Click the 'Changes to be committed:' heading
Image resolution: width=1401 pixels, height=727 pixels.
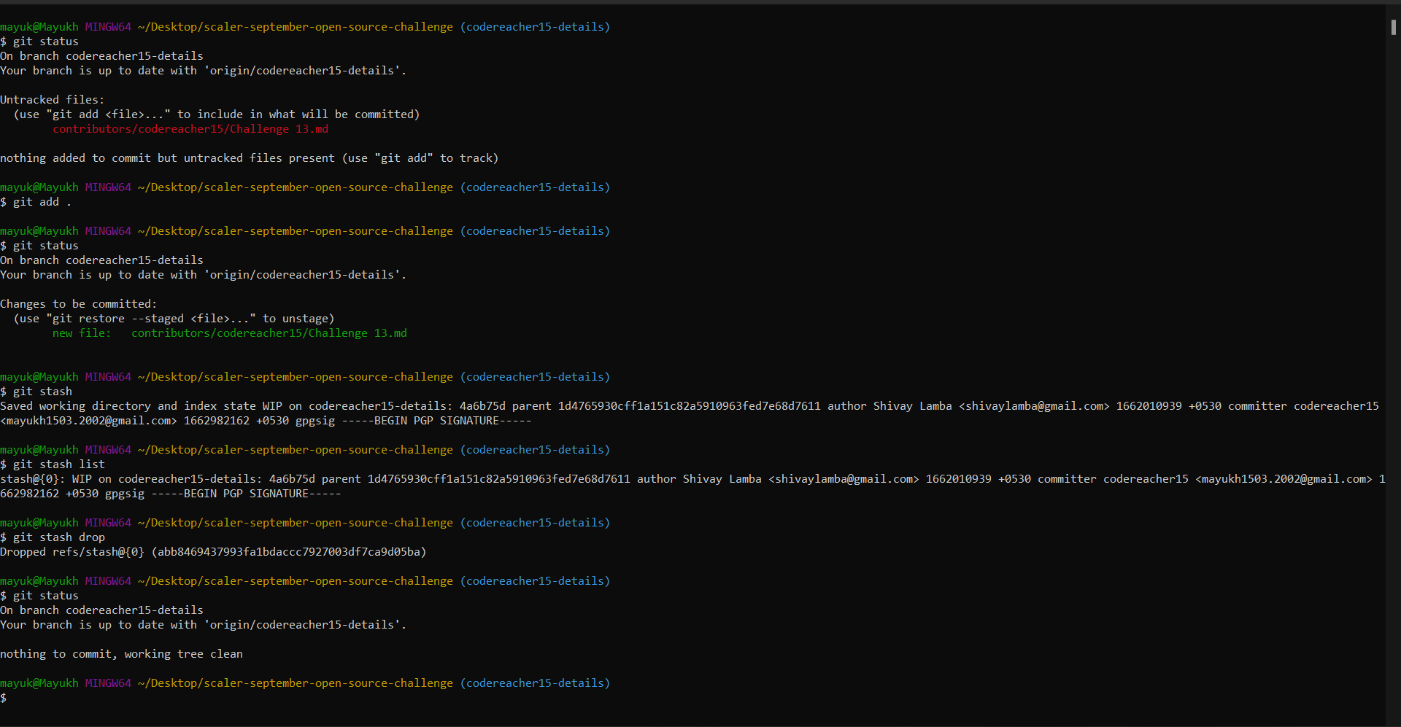click(x=79, y=304)
